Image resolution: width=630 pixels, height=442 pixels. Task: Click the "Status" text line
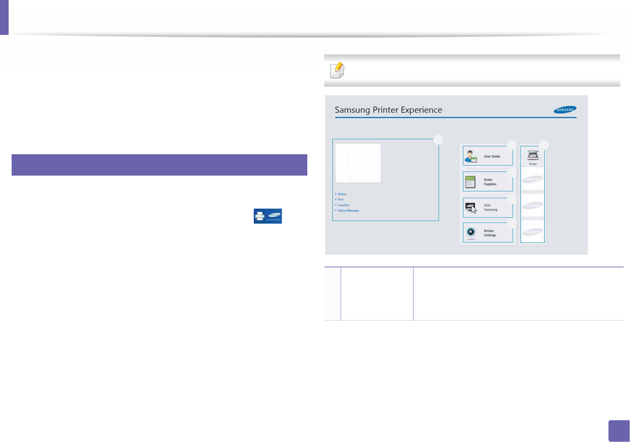342,194
